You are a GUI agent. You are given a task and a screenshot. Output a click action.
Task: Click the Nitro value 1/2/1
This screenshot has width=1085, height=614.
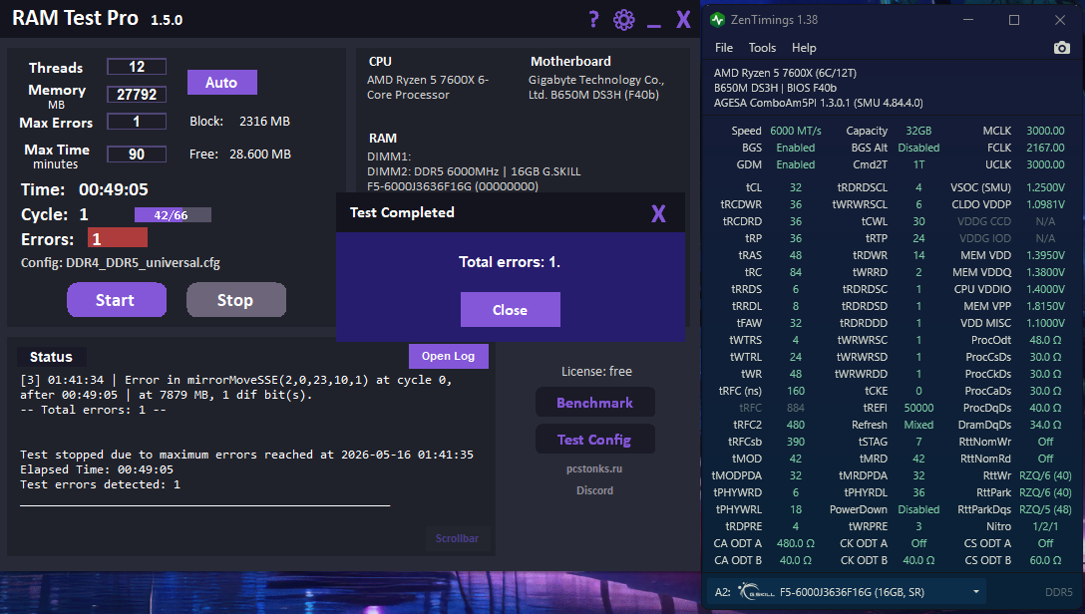tap(1045, 526)
